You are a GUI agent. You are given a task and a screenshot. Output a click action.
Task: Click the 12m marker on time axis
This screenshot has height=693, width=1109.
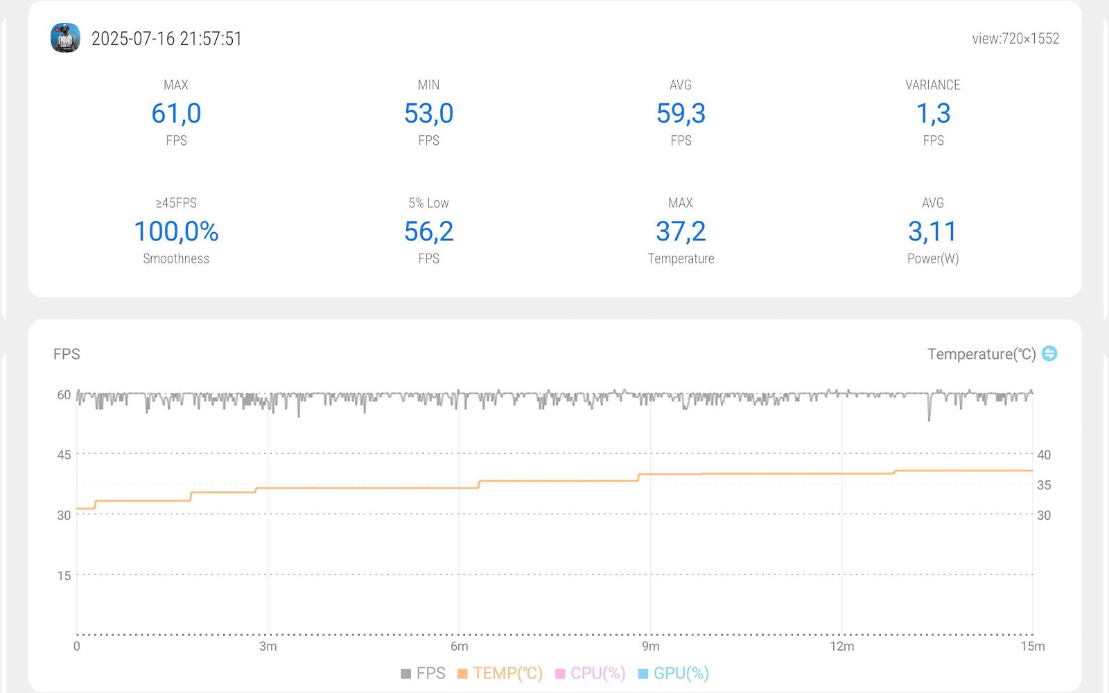[842, 646]
